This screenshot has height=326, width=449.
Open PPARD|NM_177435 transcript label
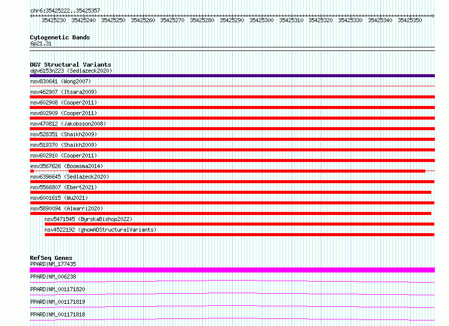coord(53,264)
